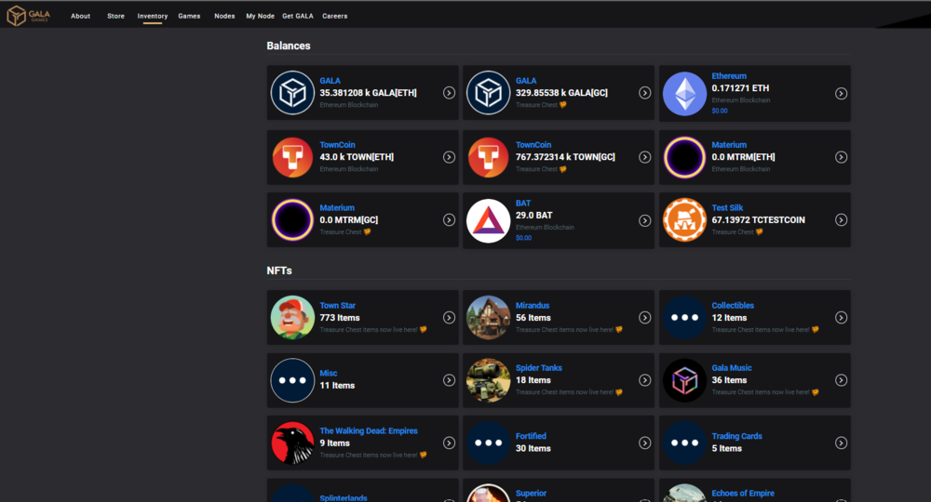Click the Gala Games logo
This screenshot has width=931, height=502.
(x=28, y=16)
